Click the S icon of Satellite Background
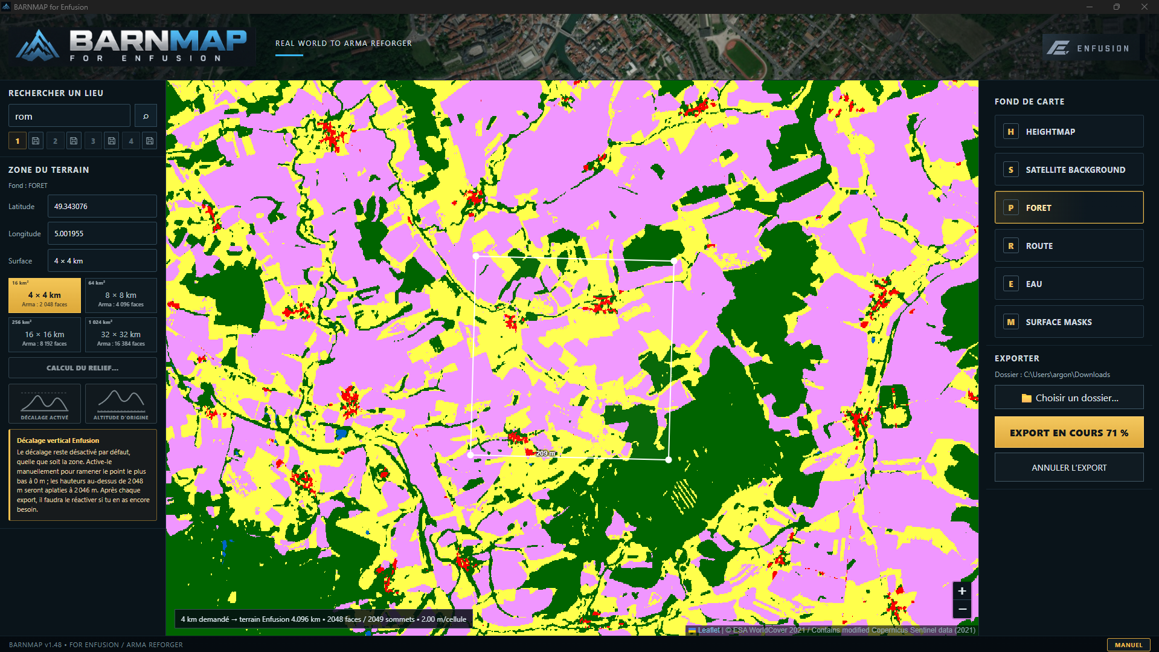The height and width of the screenshot is (652, 1159). pyautogui.click(x=1010, y=170)
